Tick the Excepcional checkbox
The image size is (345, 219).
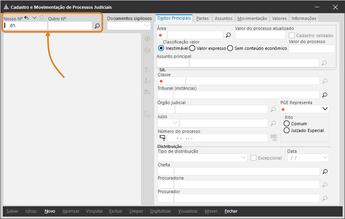[x=253, y=158]
